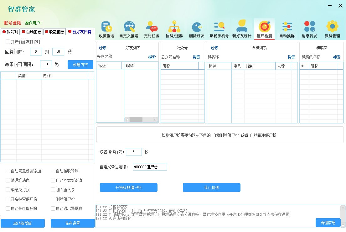This screenshot has height=232, width=346.
Task: Enable the 开启新好友打招呼 checkbox
Action: [x=8, y=42]
